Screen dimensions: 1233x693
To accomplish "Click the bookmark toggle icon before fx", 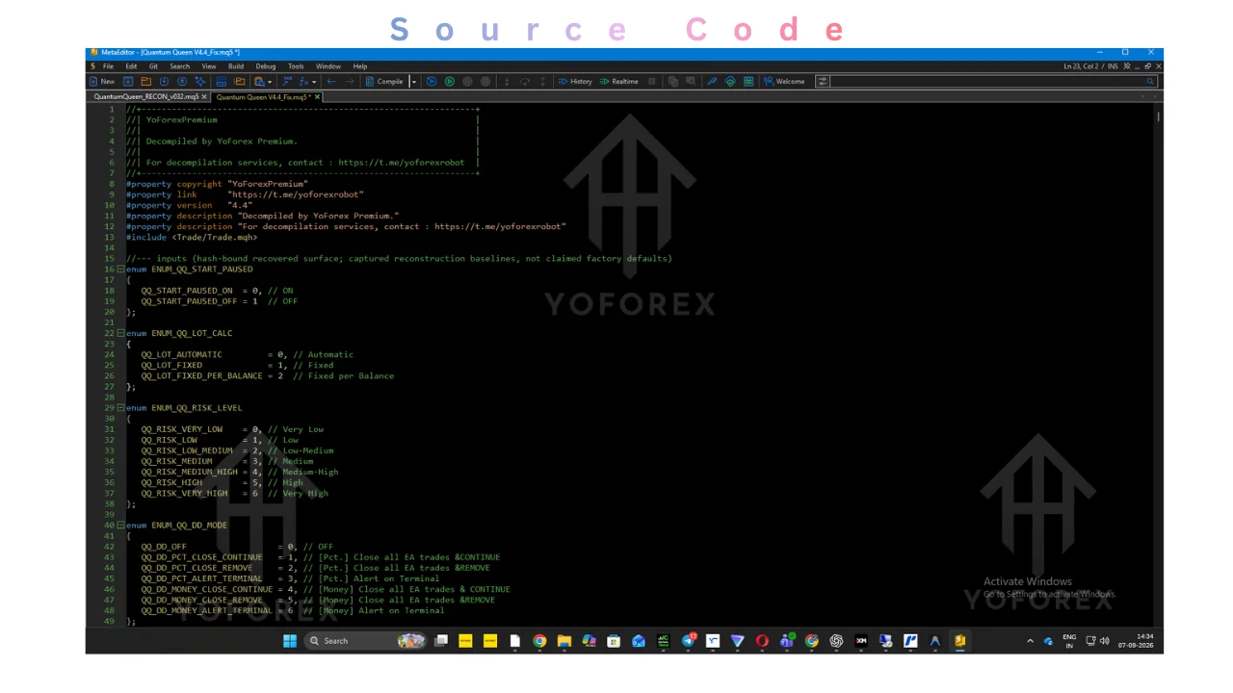I will pos(288,81).
